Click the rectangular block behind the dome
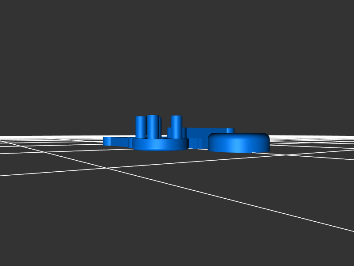Image resolution: width=354 pixels, height=266 pixels. [x=199, y=133]
